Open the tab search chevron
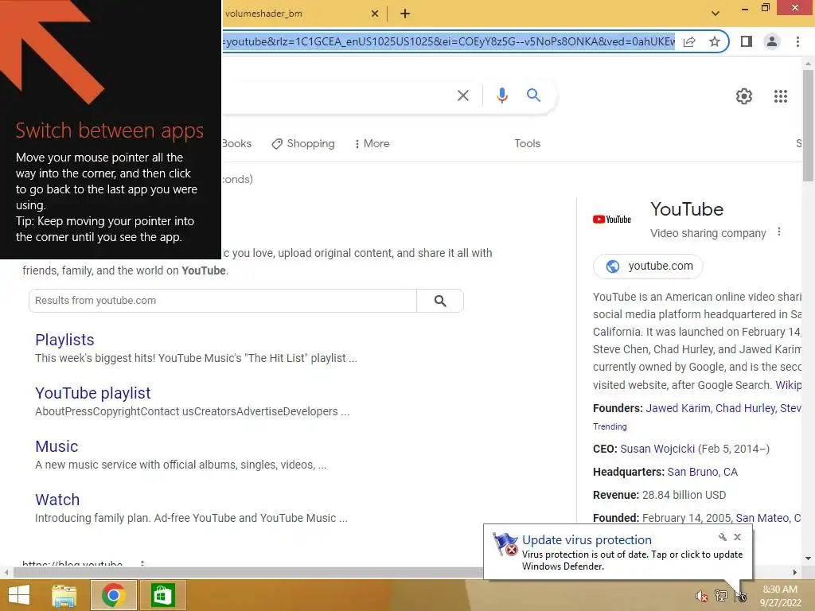The image size is (815, 611). tap(716, 14)
